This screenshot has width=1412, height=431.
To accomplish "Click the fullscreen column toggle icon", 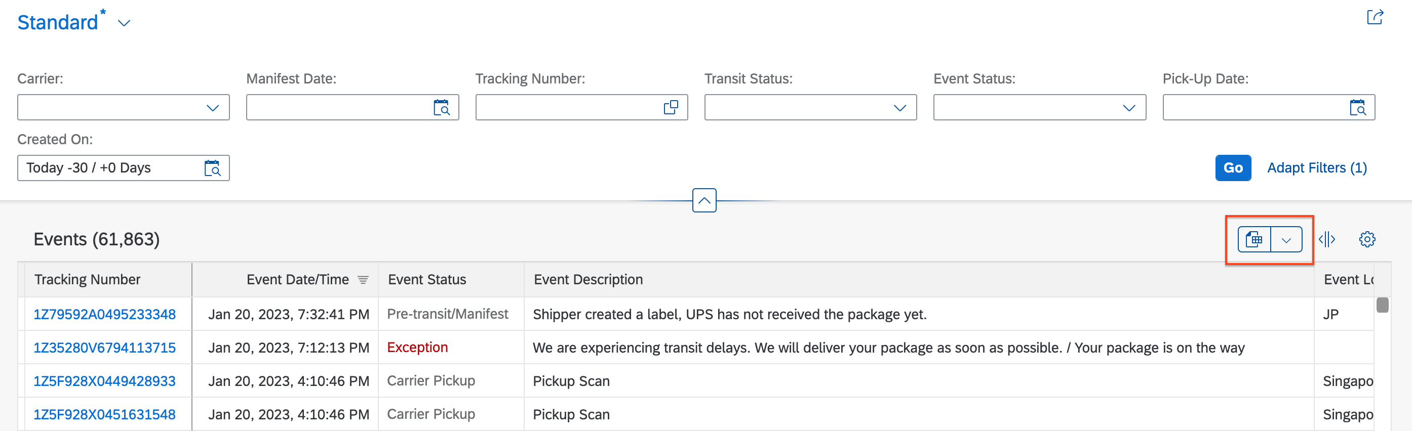I will tap(1326, 239).
